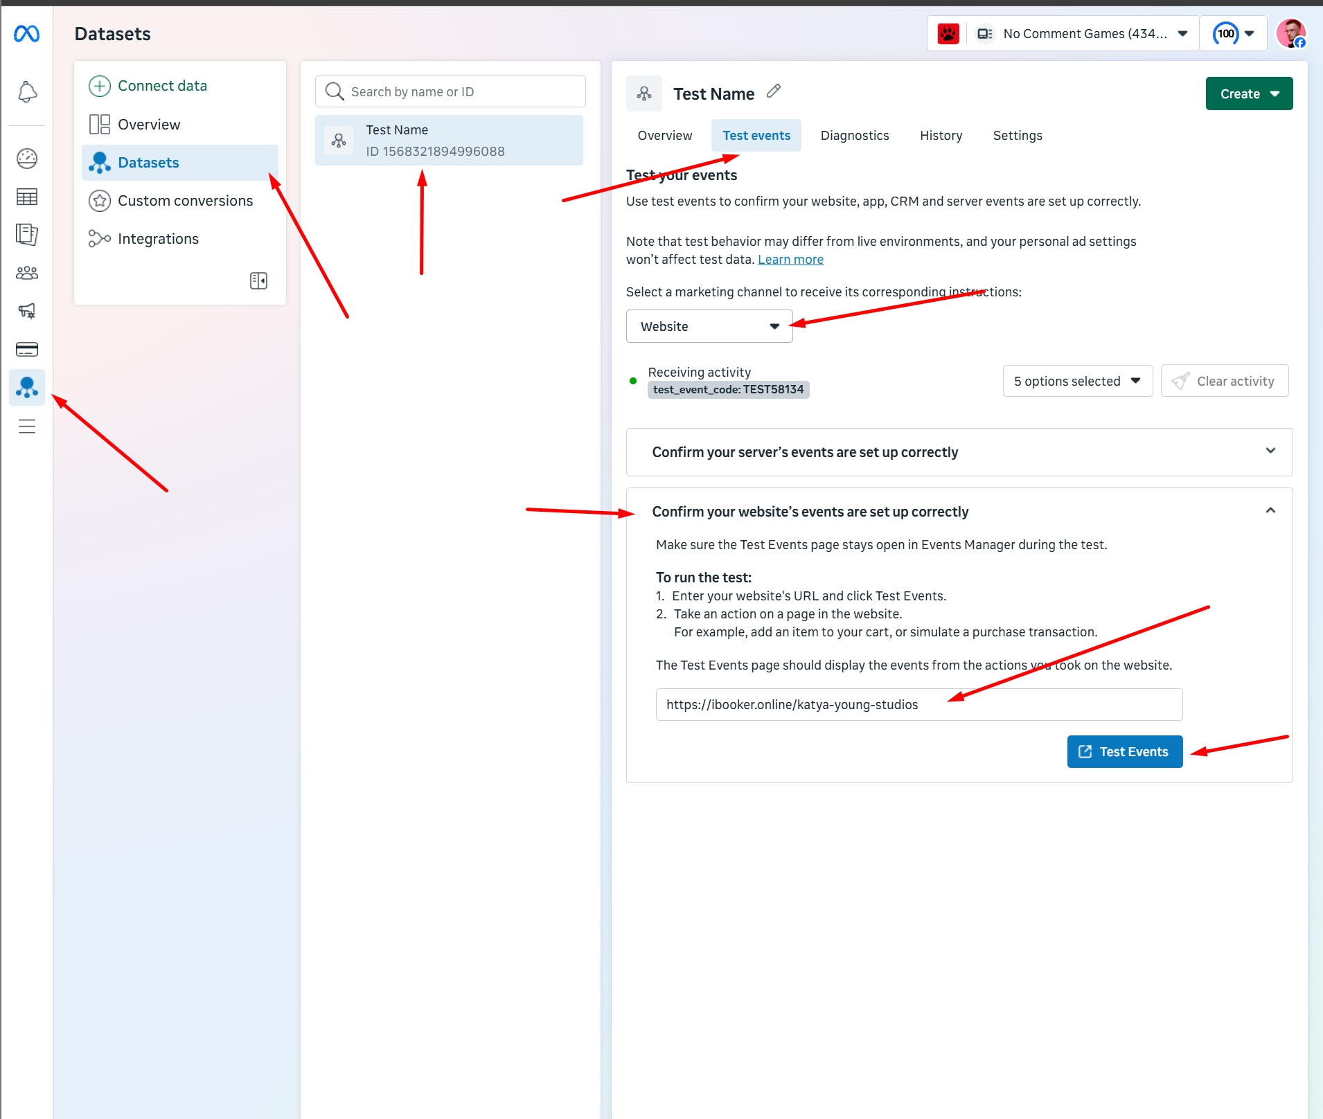This screenshot has width=1323, height=1119.
Task: Expand Confirm your server's events section
Action: (959, 452)
